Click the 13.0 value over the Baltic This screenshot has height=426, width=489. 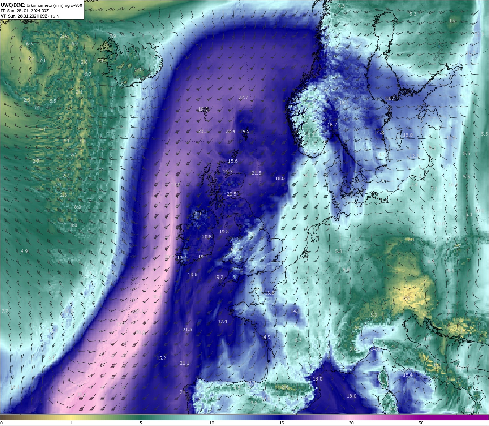pos(408,135)
